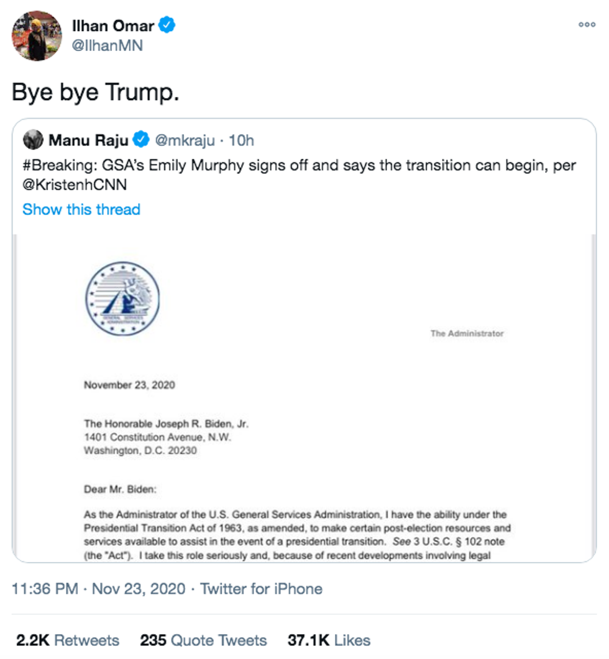Image resolution: width=609 pixels, height=659 pixels.
Task: Click the 10h timestamp on quoted tweet
Action: click(x=241, y=141)
